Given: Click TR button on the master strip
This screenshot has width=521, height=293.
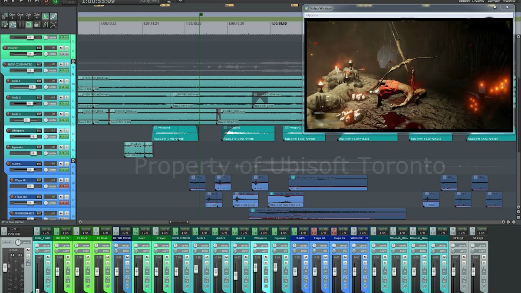Looking at the screenshot, I should point(28,264).
